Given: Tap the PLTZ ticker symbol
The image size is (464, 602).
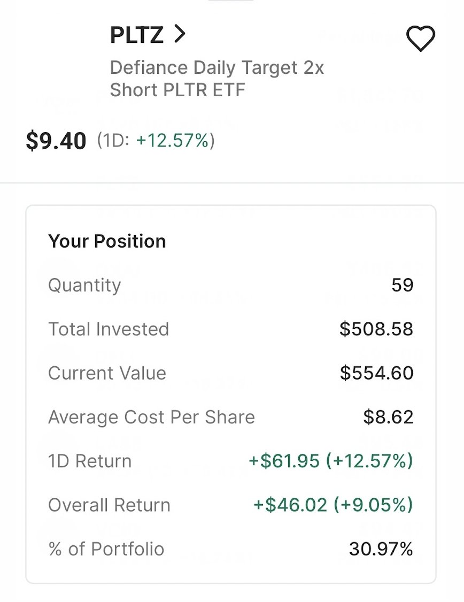Looking at the screenshot, I should 137,35.
